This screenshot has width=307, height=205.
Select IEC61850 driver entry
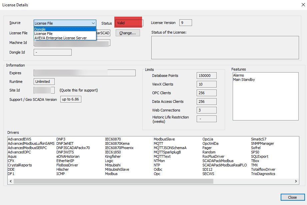113,152
